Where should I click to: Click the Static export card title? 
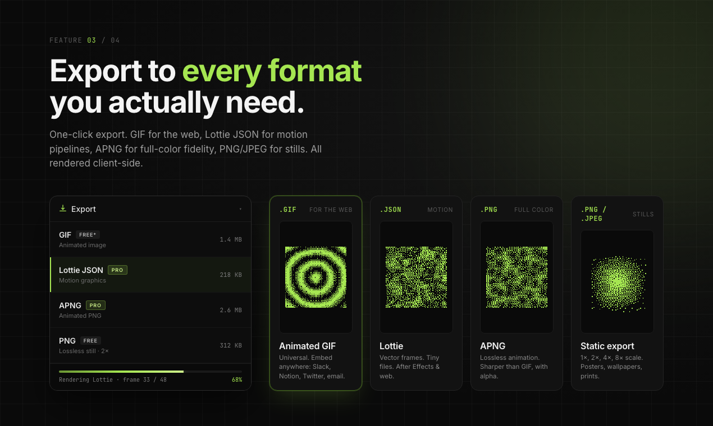point(607,346)
